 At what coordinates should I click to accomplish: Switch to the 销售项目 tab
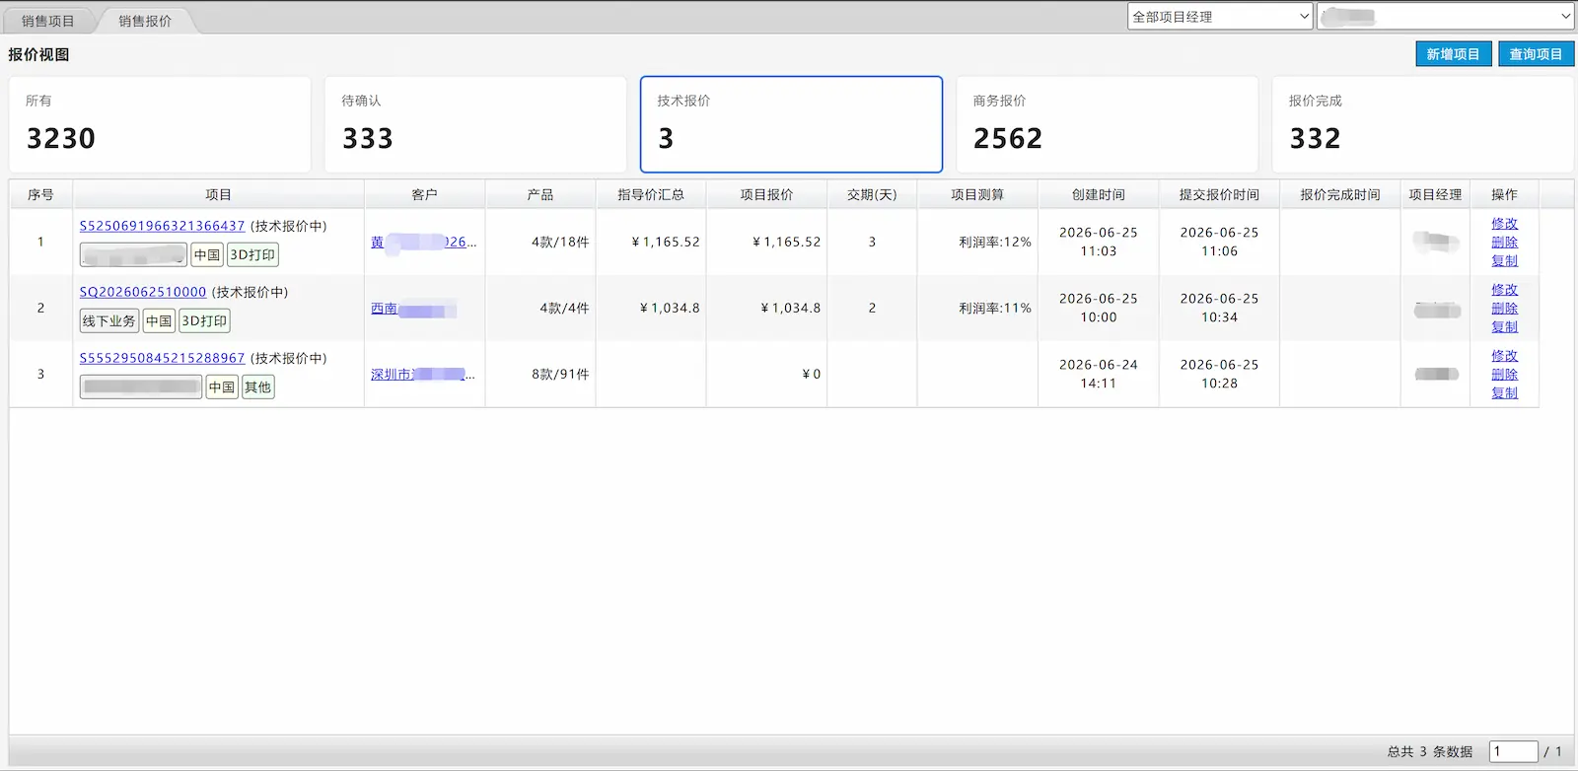(47, 21)
